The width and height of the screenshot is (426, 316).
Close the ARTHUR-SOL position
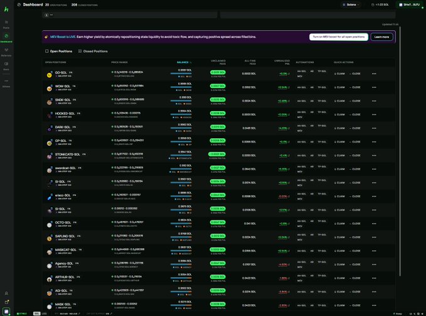point(355,278)
